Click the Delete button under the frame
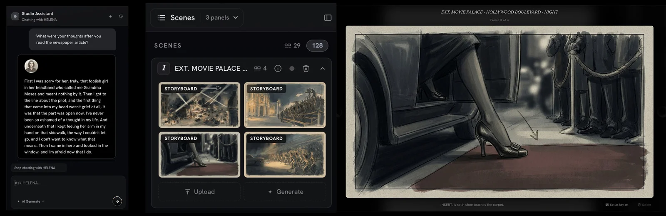The width and height of the screenshot is (666, 216). point(644,205)
